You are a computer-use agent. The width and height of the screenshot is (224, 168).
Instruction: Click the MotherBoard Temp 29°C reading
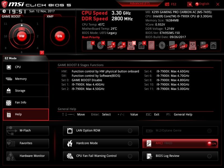click(99, 29)
